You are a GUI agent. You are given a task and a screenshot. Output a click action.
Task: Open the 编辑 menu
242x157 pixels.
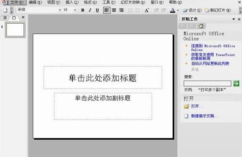[x=36, y=2]
